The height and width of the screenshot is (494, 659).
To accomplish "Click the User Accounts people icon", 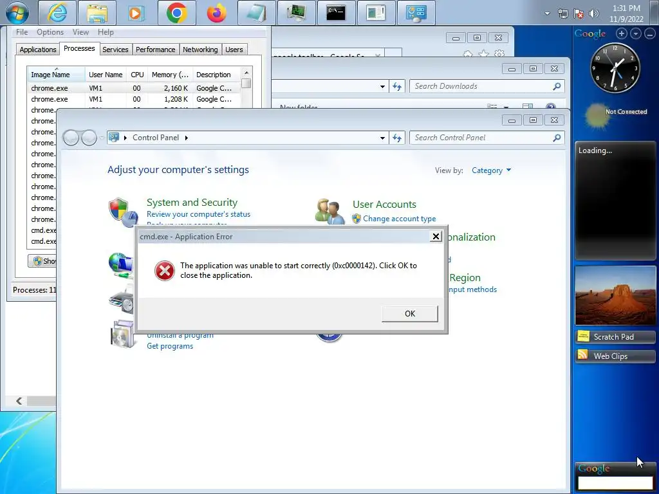I will click(x=329, y=211).
